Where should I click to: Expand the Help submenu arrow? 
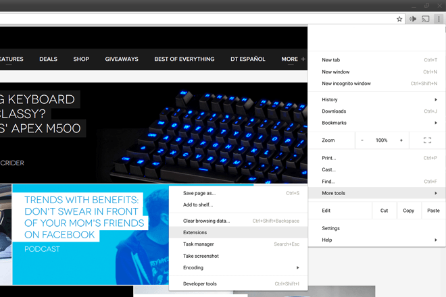pos(436,240)
